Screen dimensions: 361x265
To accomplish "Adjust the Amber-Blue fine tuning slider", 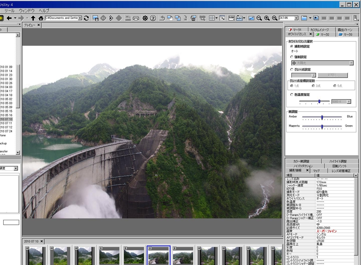I will click(322, 117).
